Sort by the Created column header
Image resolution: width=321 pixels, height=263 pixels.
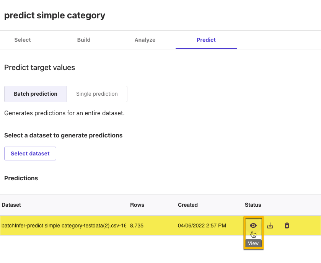pos(188,205)
